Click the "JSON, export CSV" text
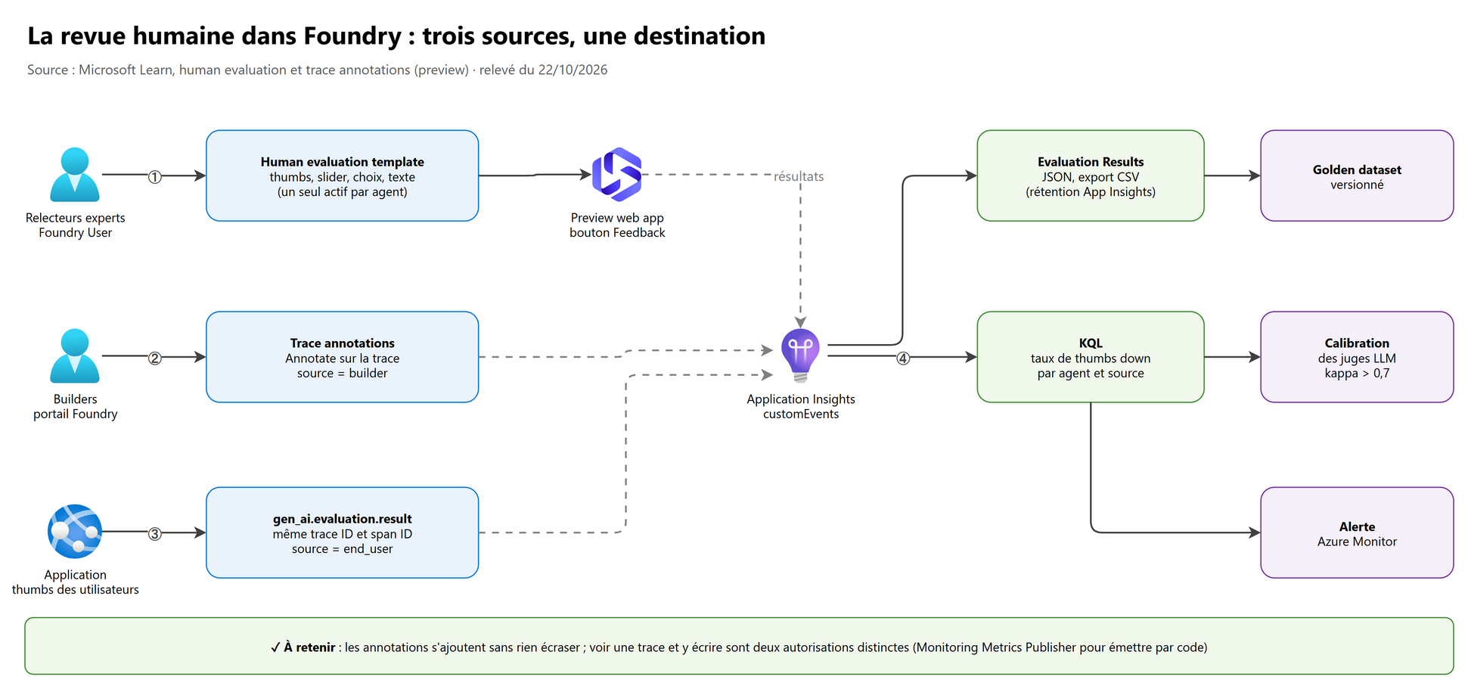 [1091, 177]
